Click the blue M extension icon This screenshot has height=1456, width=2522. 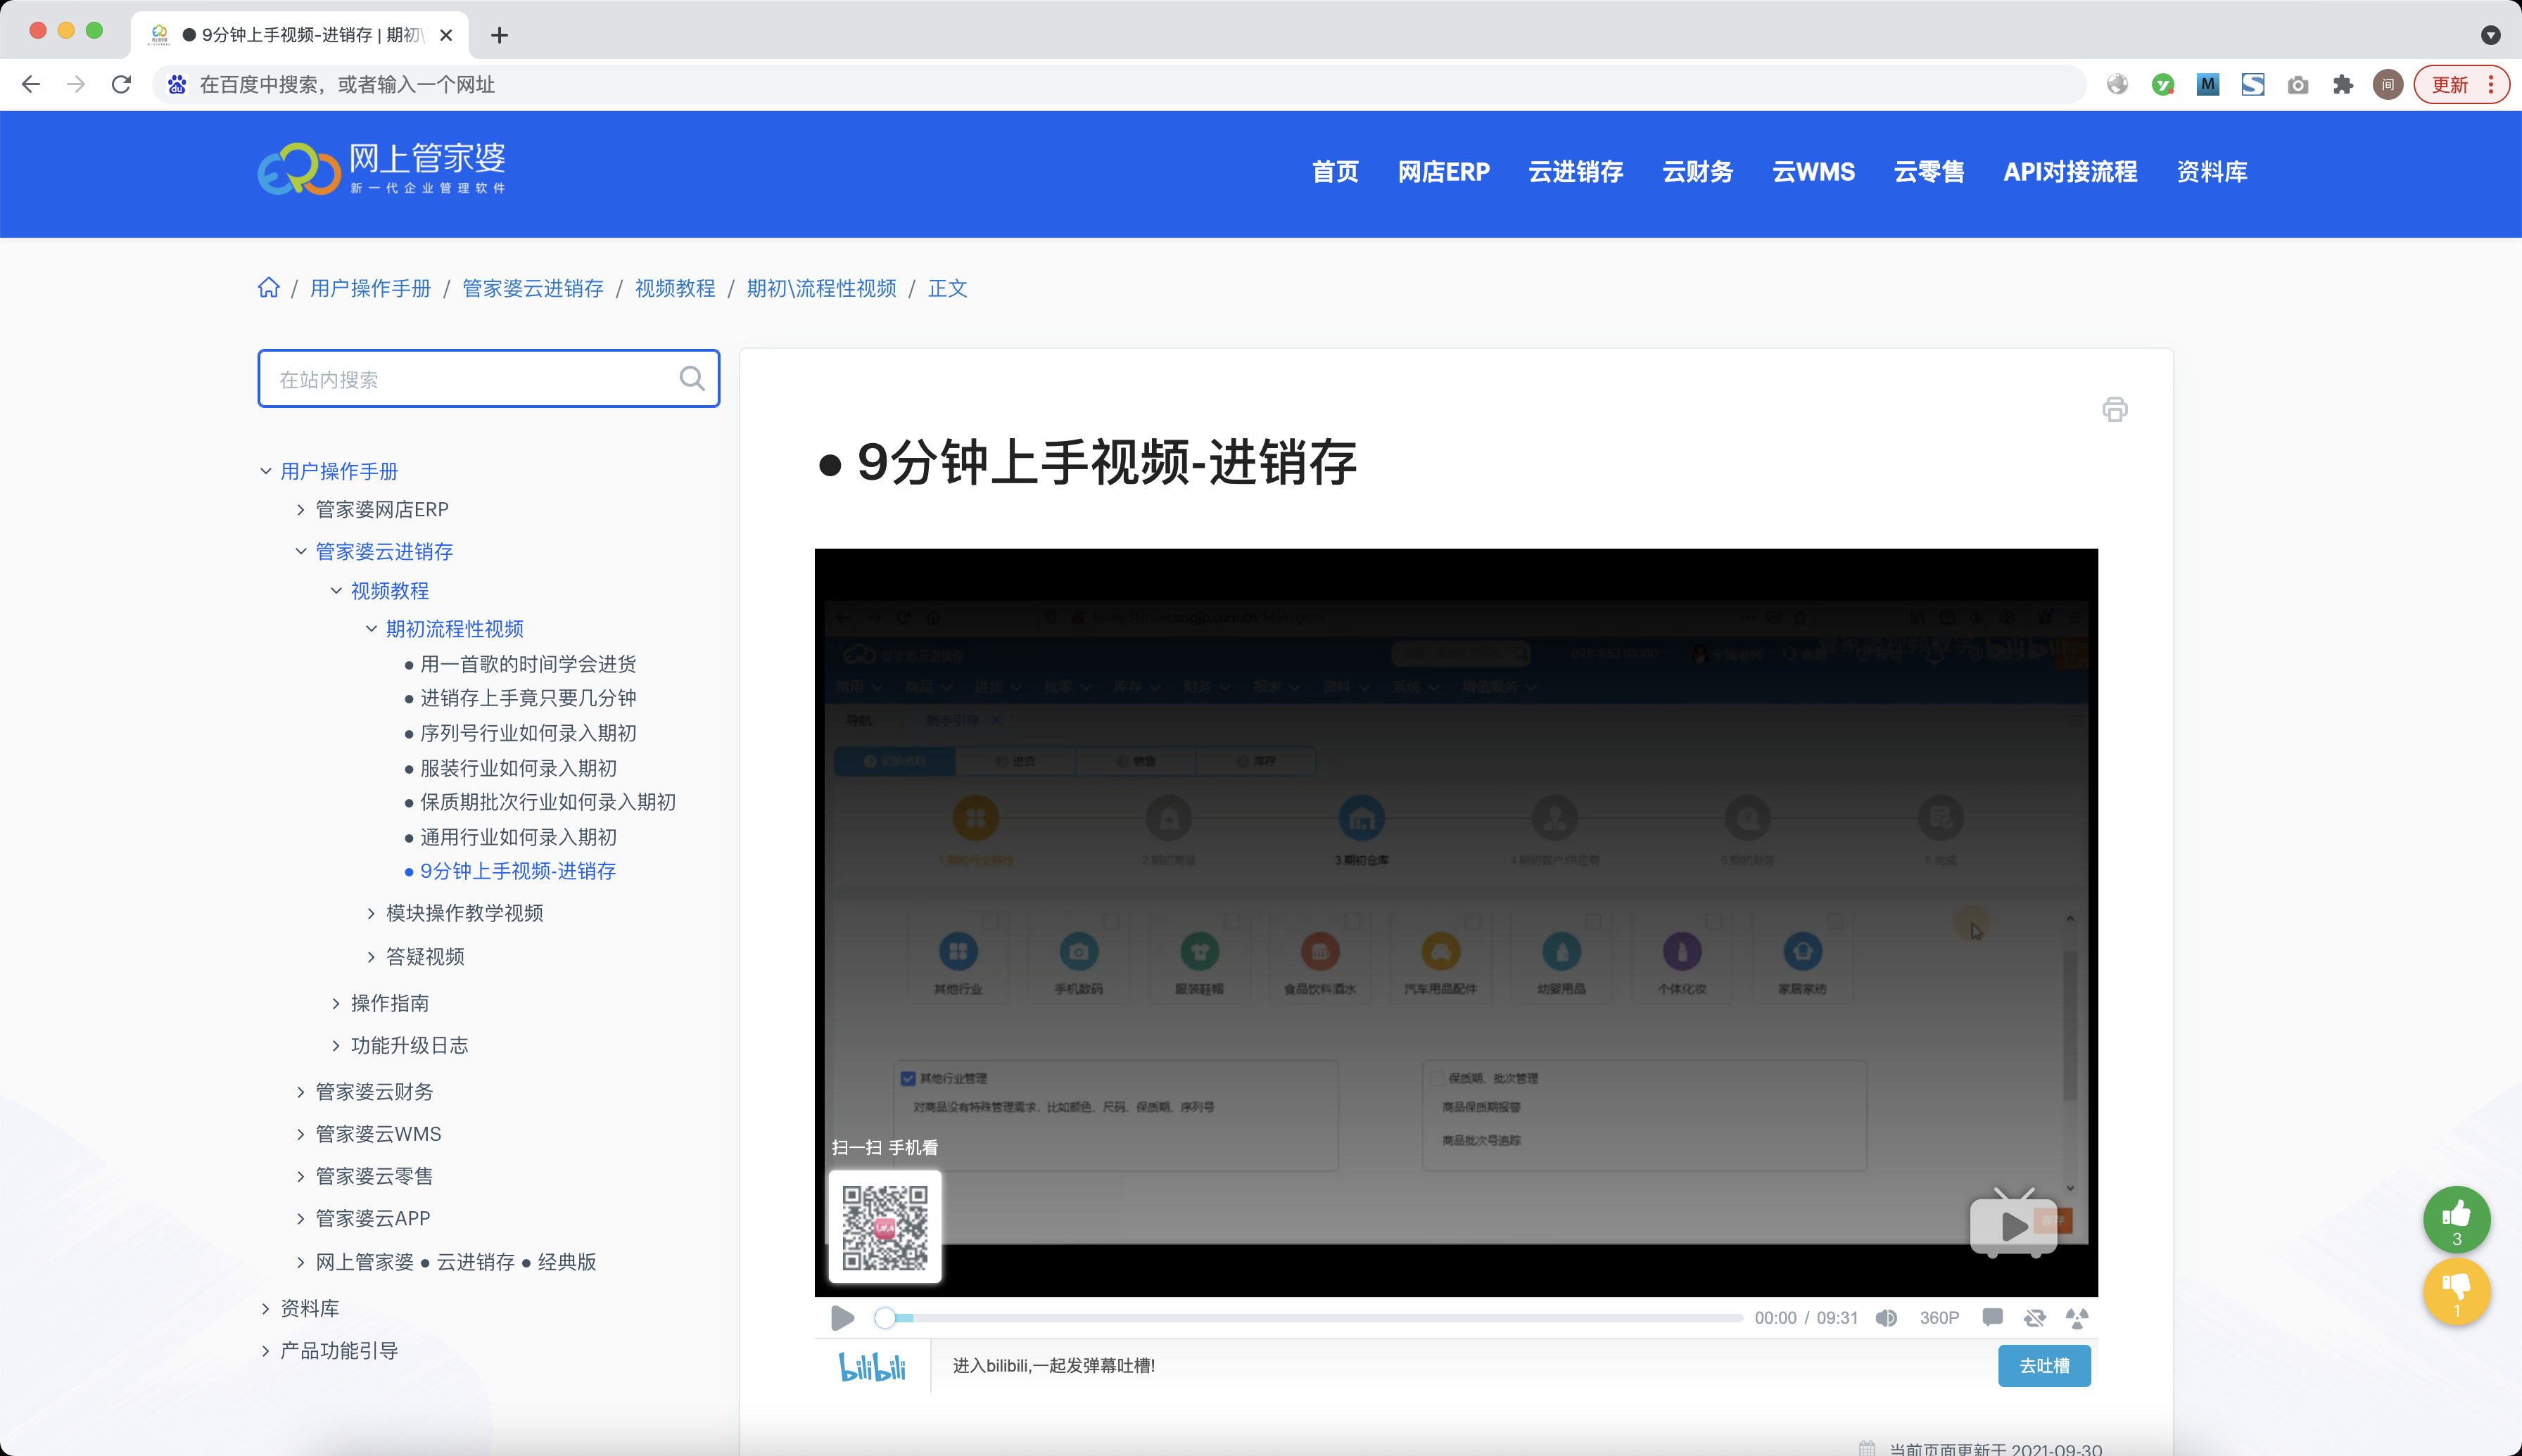[x=2207, y=84]
